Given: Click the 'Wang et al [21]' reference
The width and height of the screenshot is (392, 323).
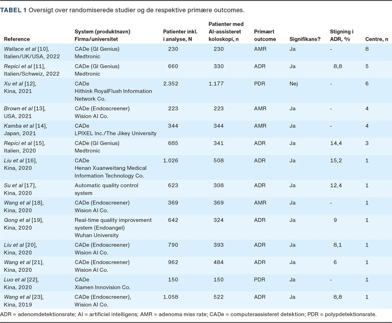Looking at the screenshot, I should coord(24,263).
